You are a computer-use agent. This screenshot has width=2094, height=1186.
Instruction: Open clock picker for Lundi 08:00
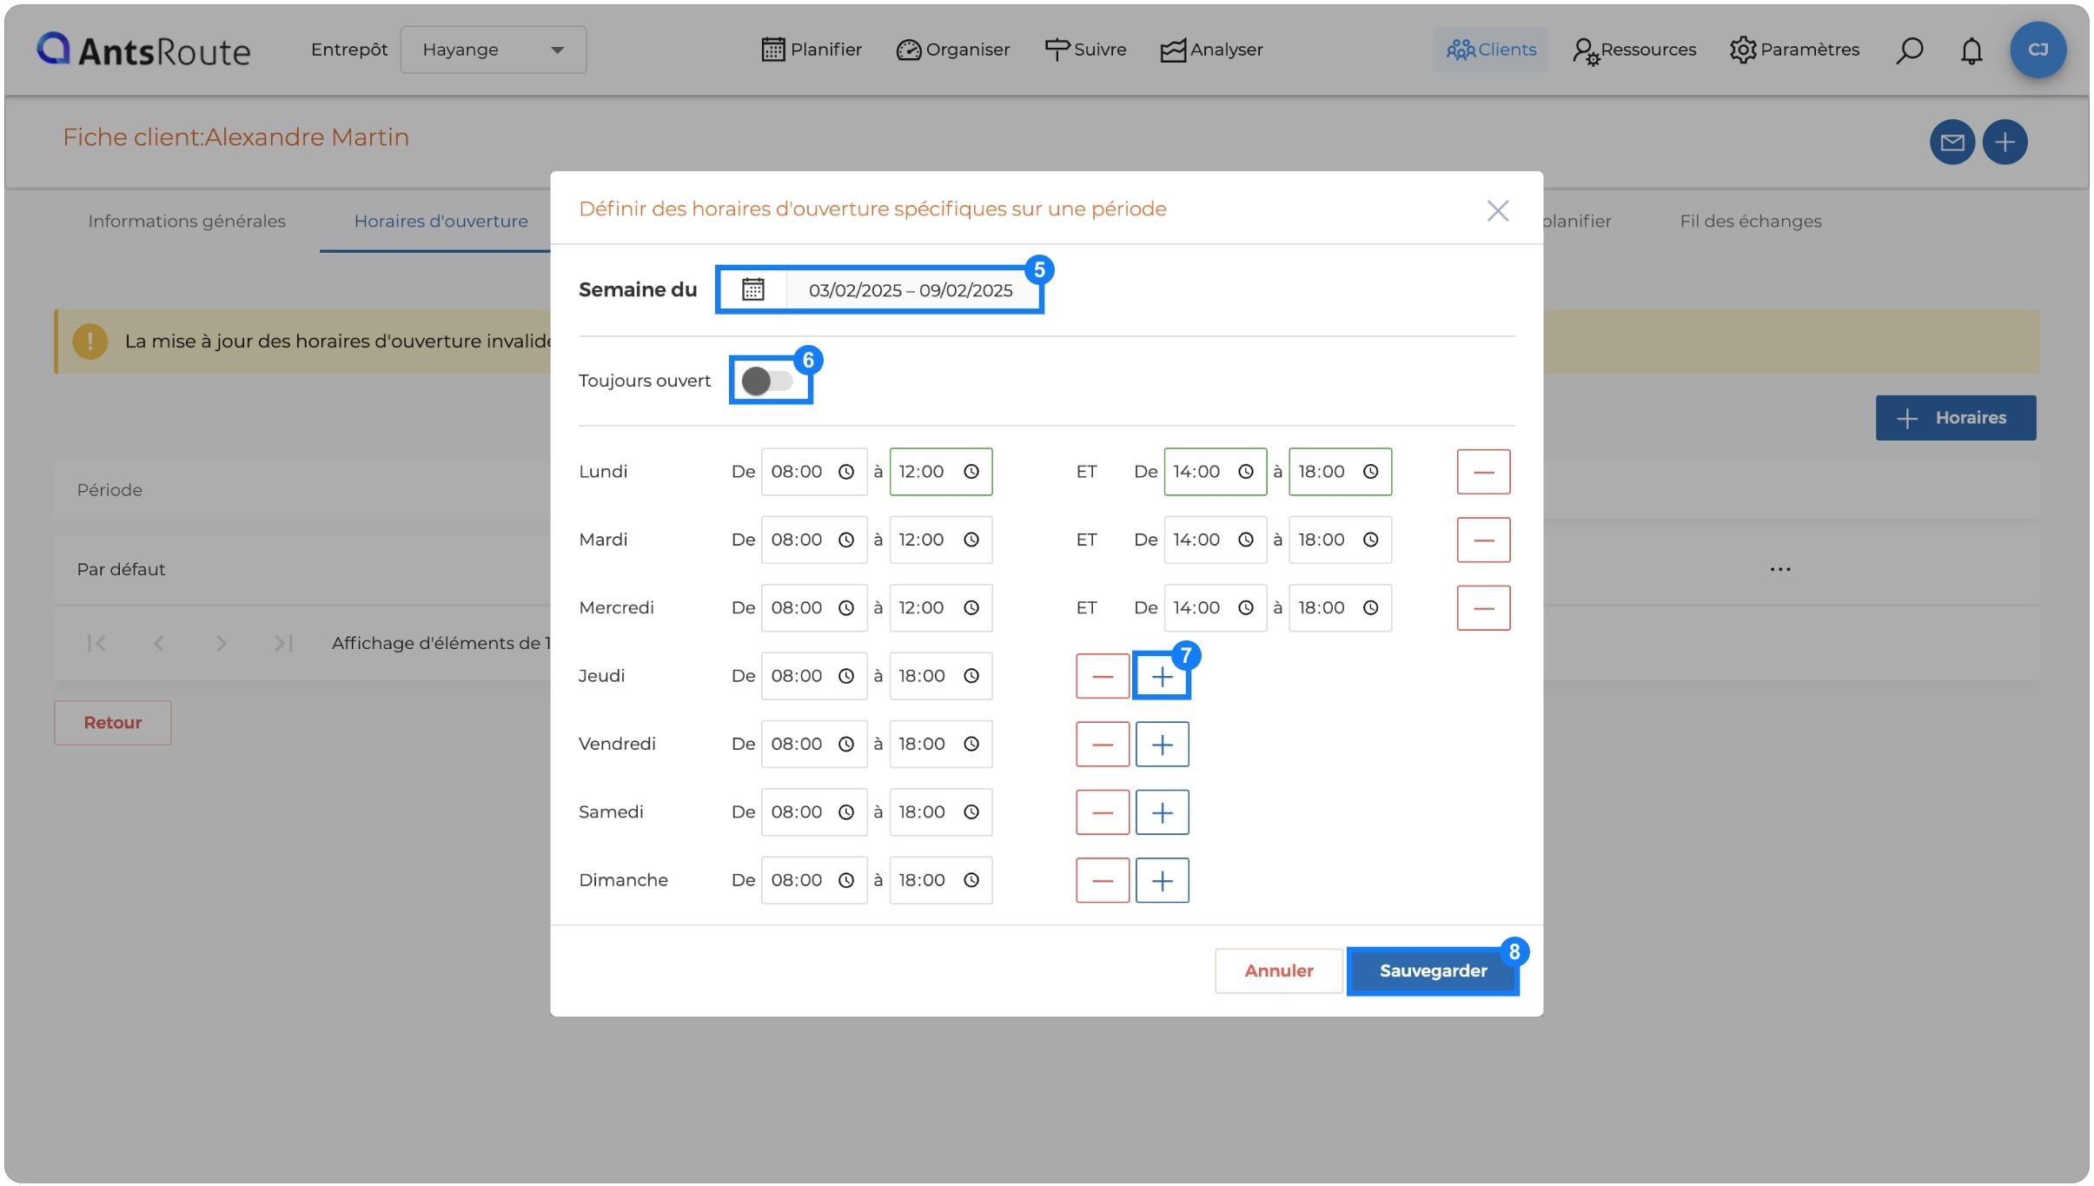tap(845, 472)
